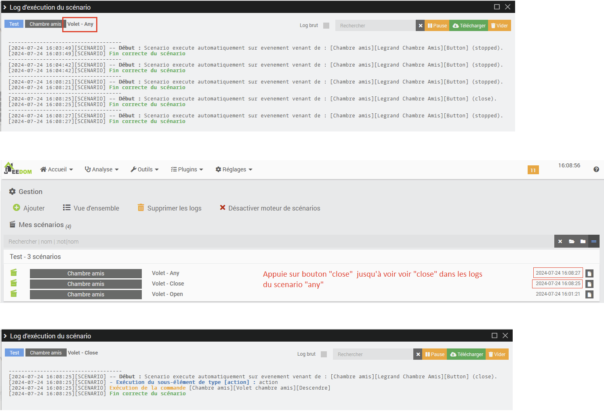
Task: Expand the Réglages dropdown menu
Action: [234, 169]
